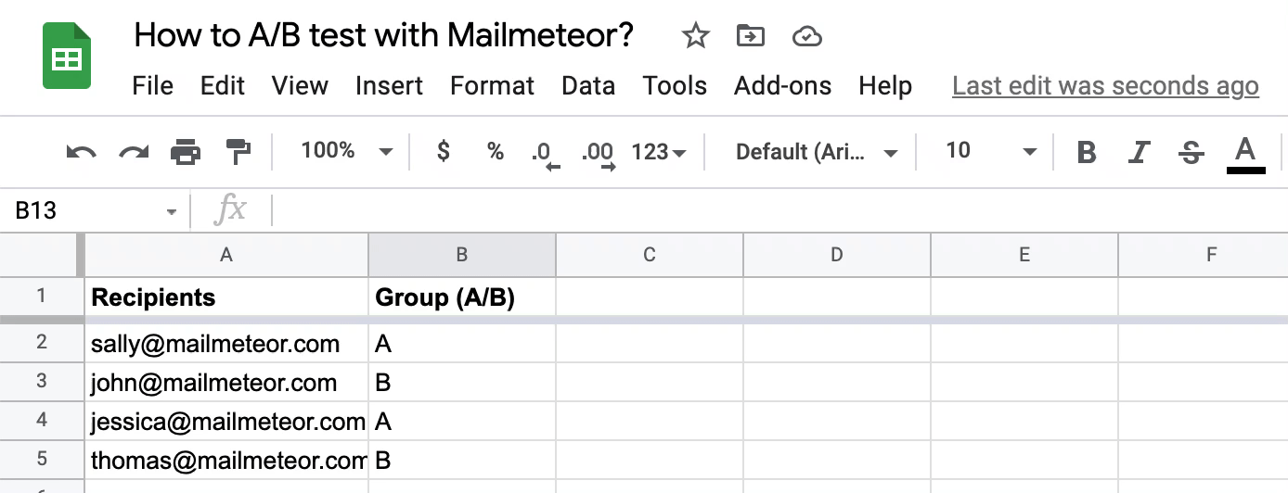The width and height of the screenshot is (1288, 493).
Task: Open the View menu
Action: pos(300,86)
